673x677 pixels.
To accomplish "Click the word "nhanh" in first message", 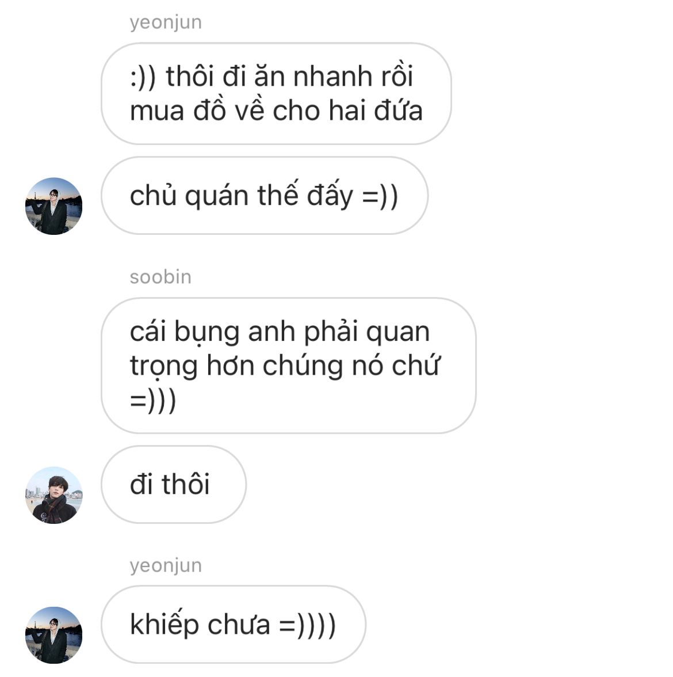I will tap(332, 77).
